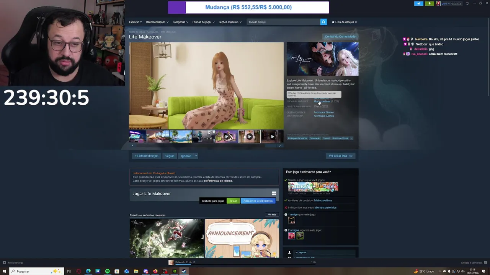Click the Demi profile avatar

coord(438,3)
